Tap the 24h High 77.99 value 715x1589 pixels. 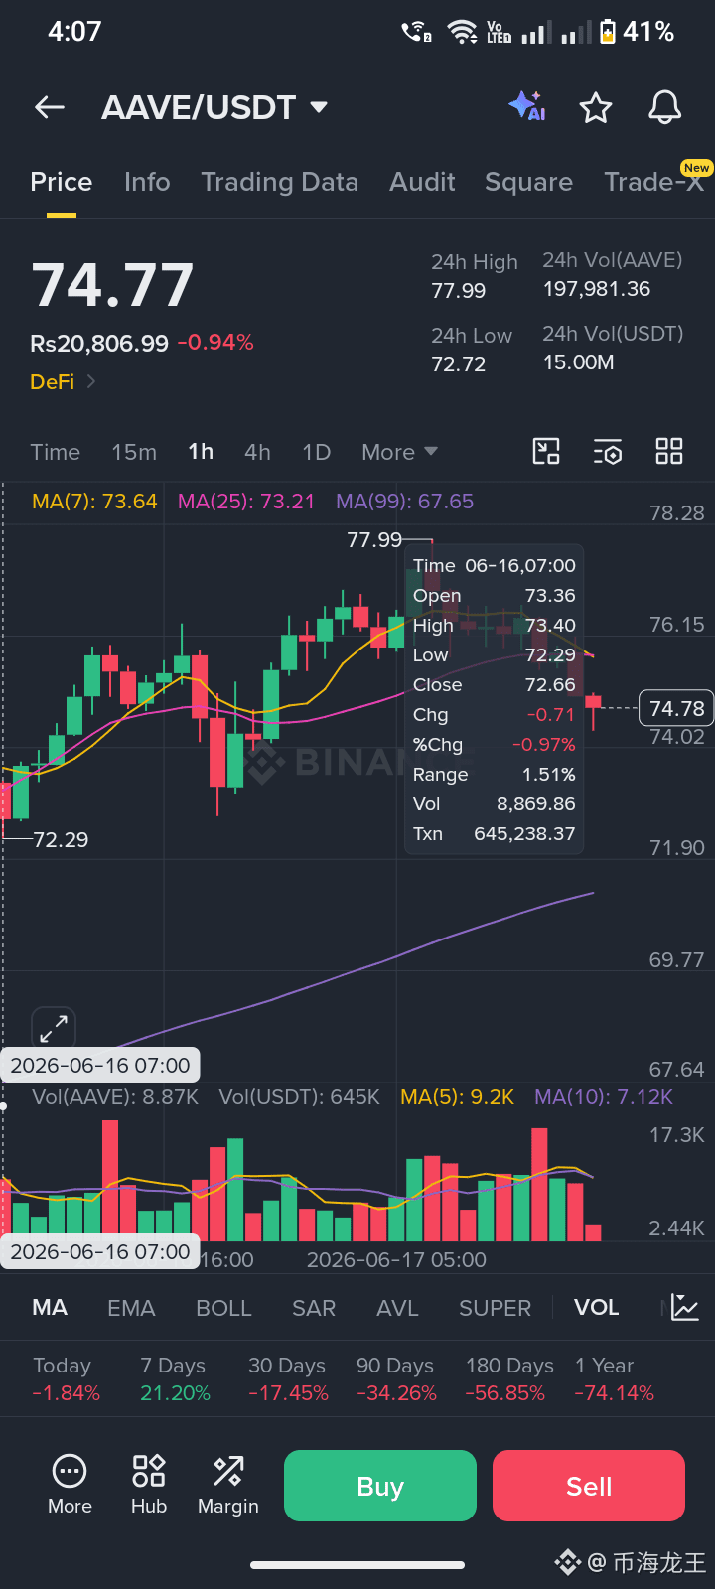[x=458, y=291]
